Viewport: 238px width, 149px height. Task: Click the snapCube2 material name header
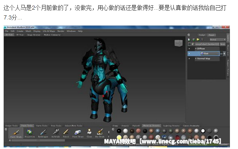(x=207, y=44)
